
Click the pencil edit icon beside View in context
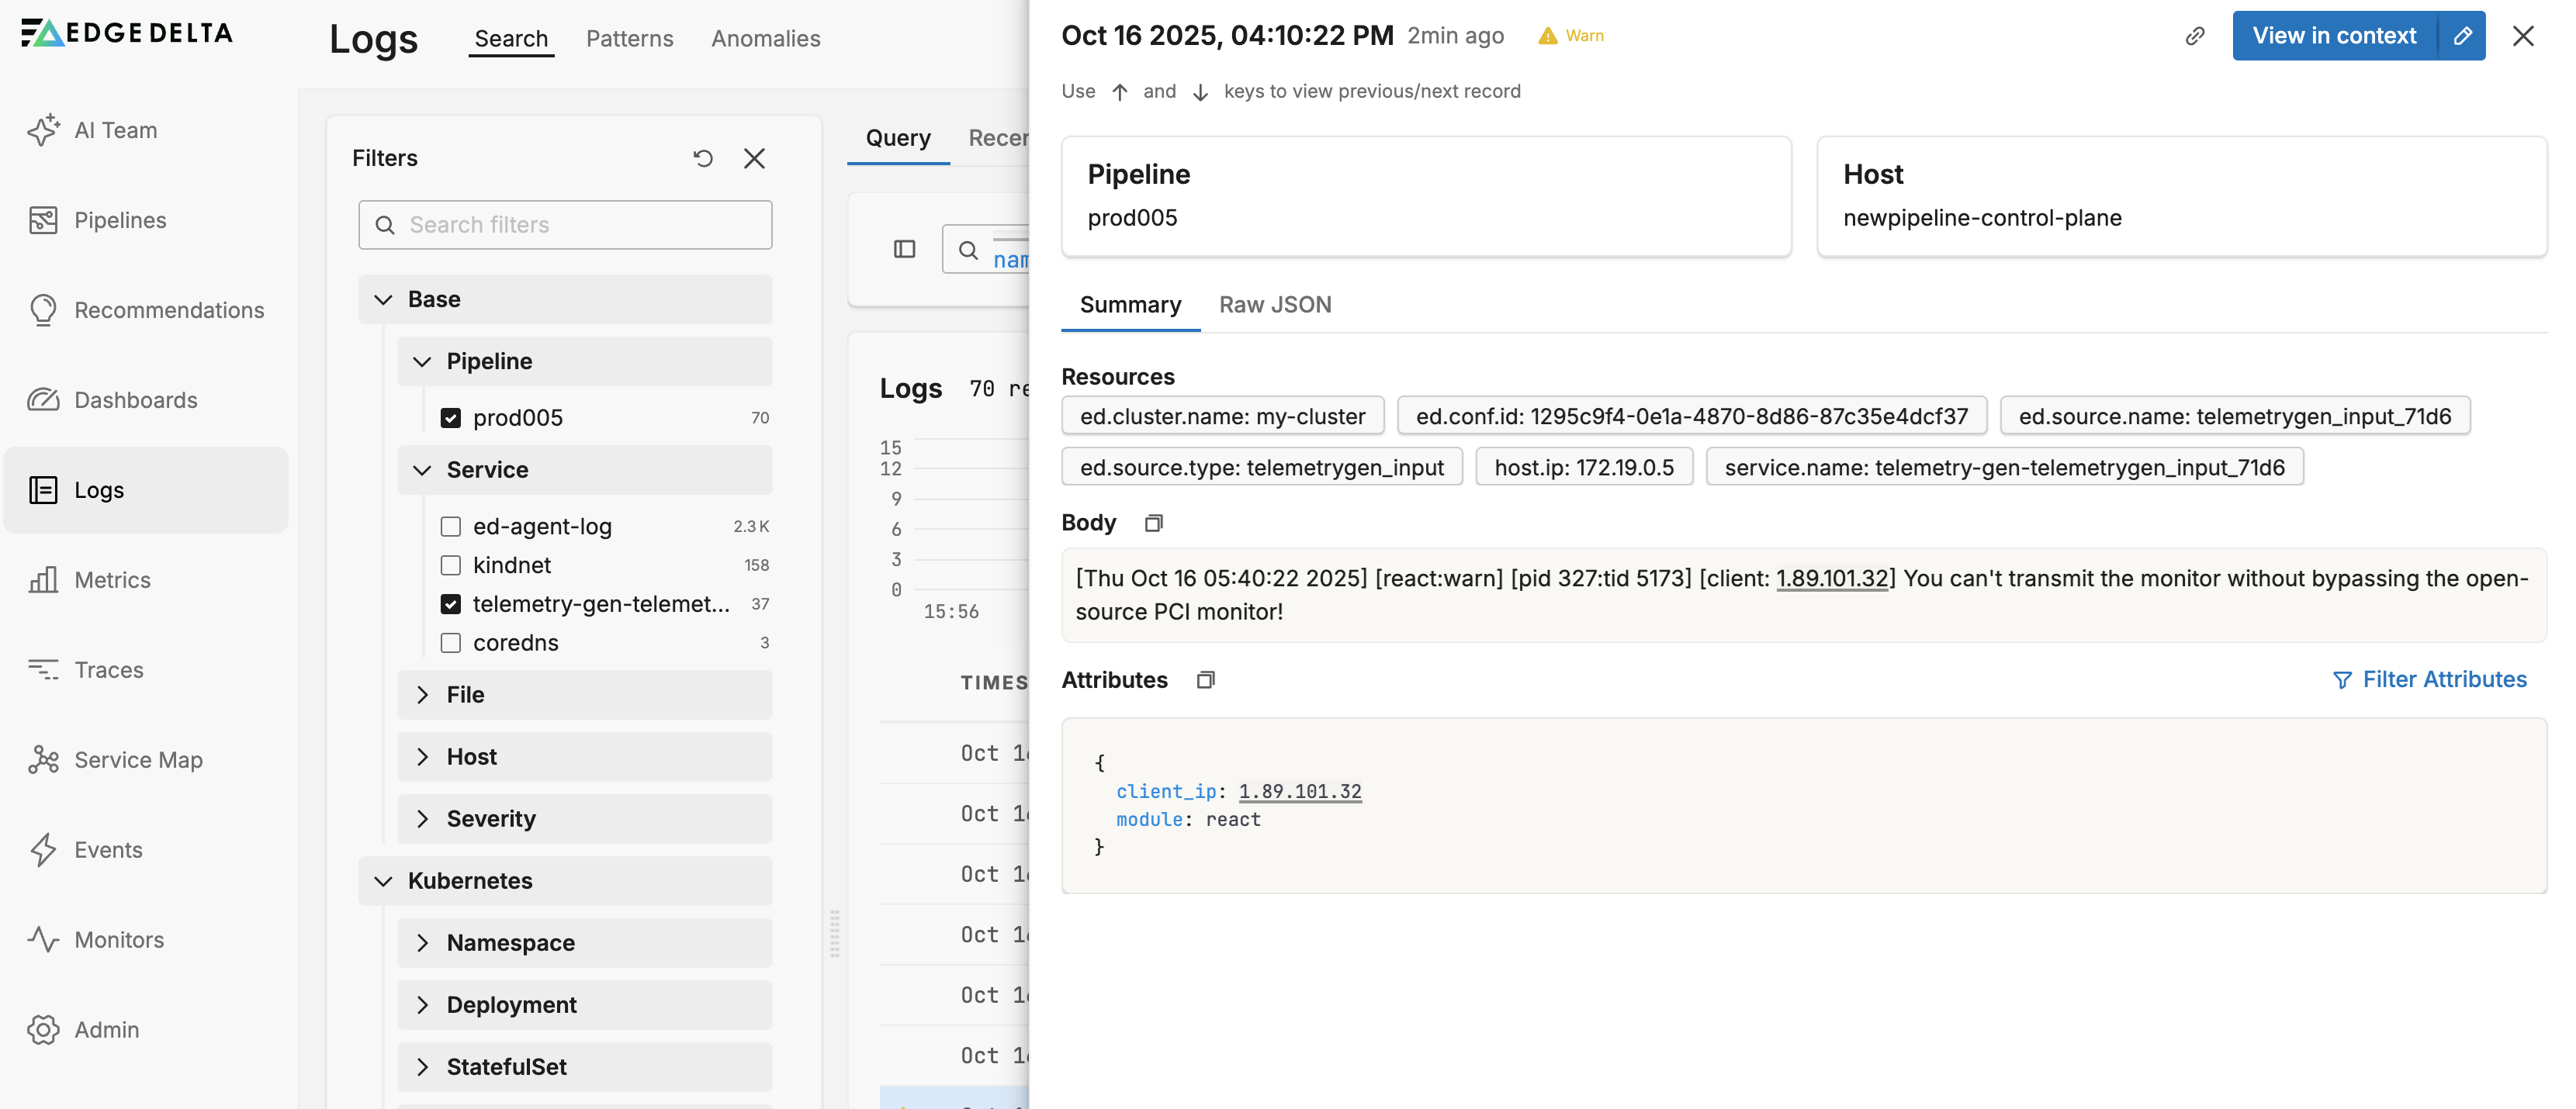tap(2462, 36)
